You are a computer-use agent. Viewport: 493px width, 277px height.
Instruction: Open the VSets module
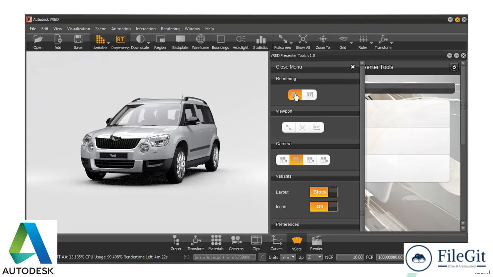click(297, 243)
